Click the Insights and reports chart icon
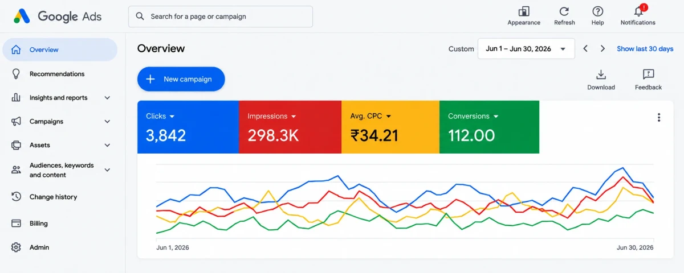 pos(17,98)
